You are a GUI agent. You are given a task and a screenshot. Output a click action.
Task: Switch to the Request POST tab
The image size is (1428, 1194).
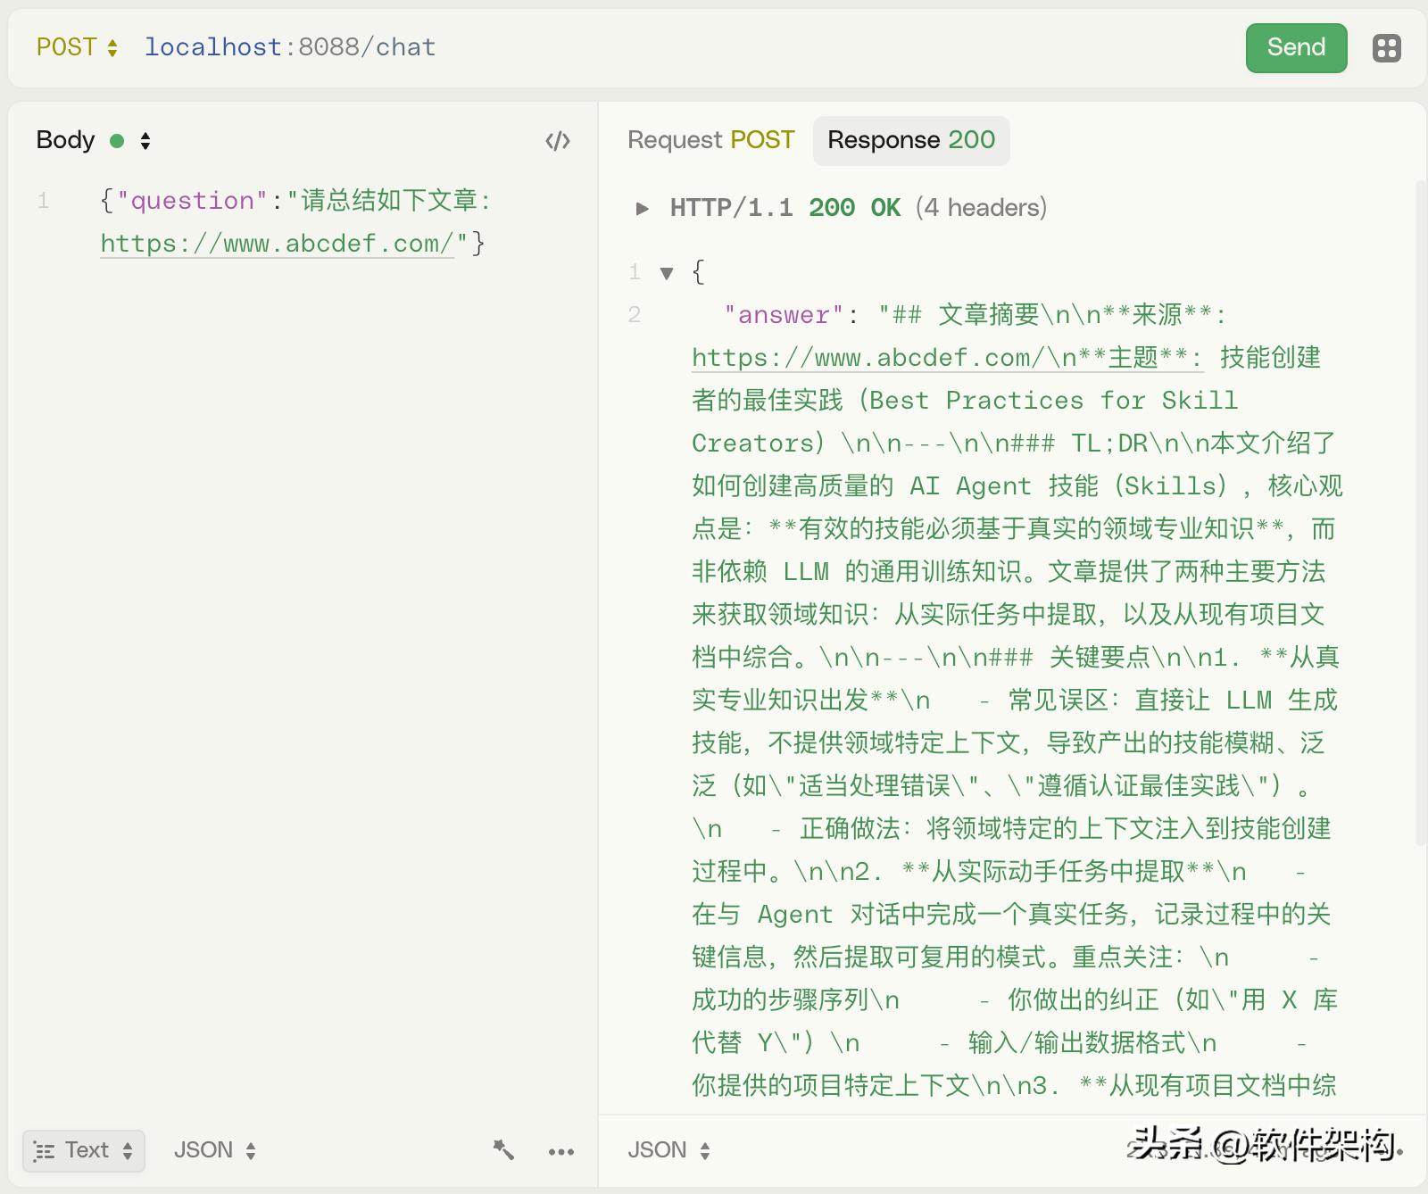[710, 140]
